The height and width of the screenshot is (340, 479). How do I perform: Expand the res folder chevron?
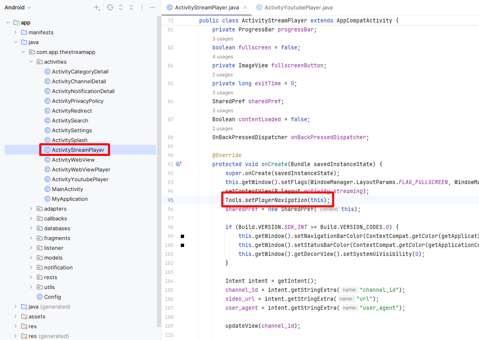pyautogui.click(x=16, y=326)
